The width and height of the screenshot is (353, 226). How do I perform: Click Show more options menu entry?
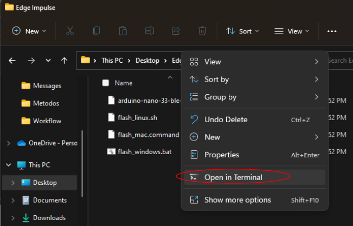click(237, 200)
